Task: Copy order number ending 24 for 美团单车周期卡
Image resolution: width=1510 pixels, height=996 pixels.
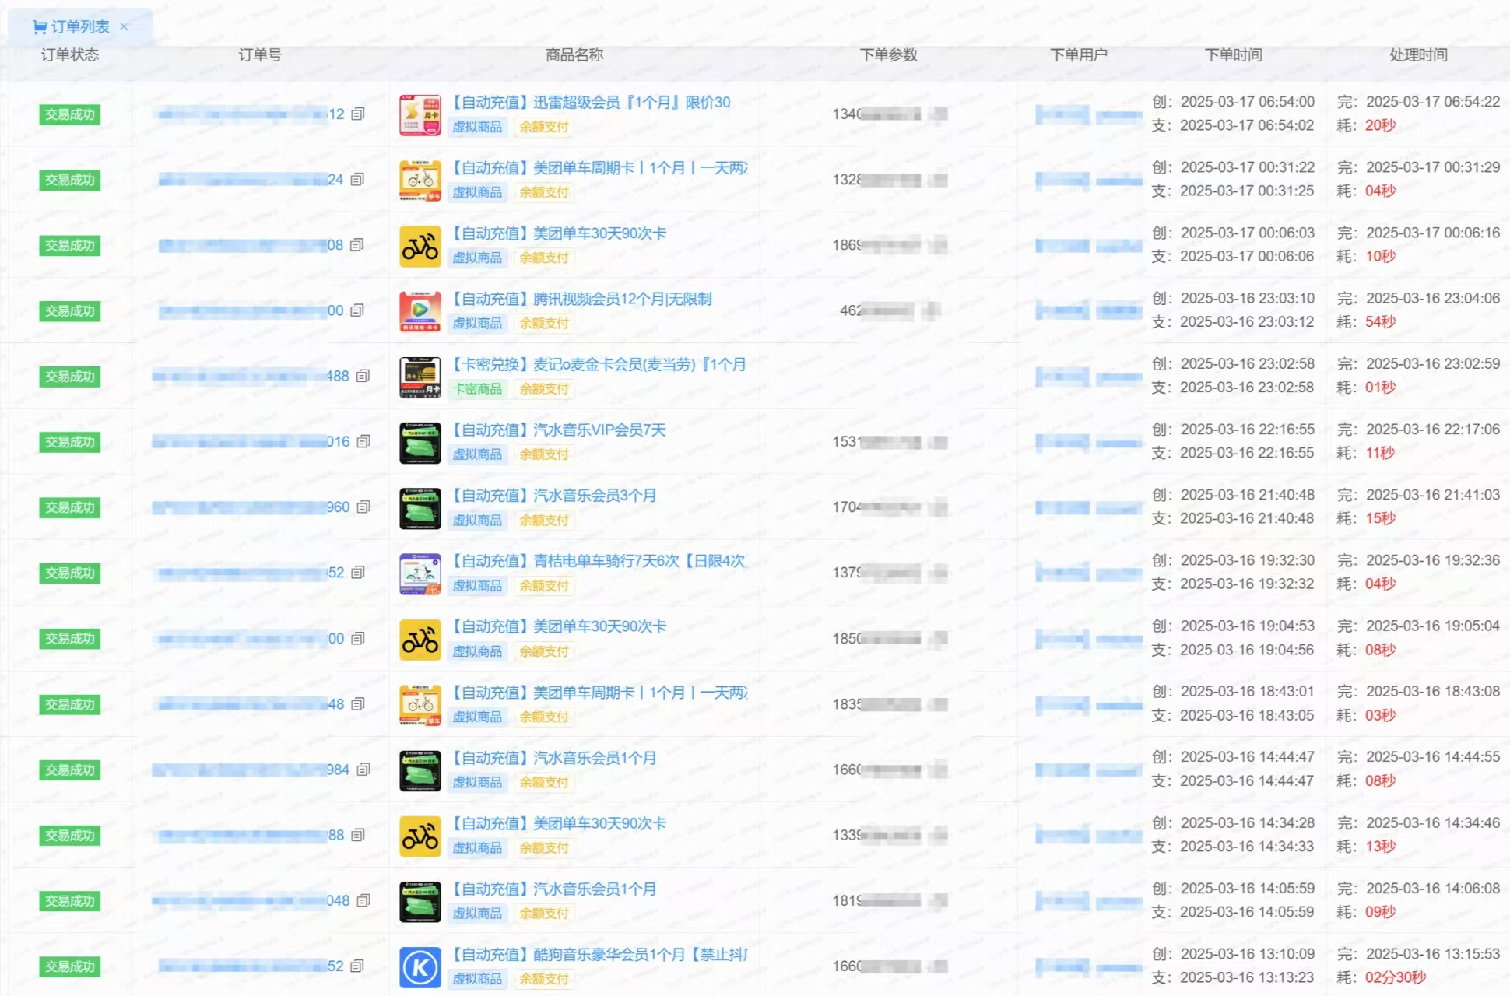Action: (357, 180)
